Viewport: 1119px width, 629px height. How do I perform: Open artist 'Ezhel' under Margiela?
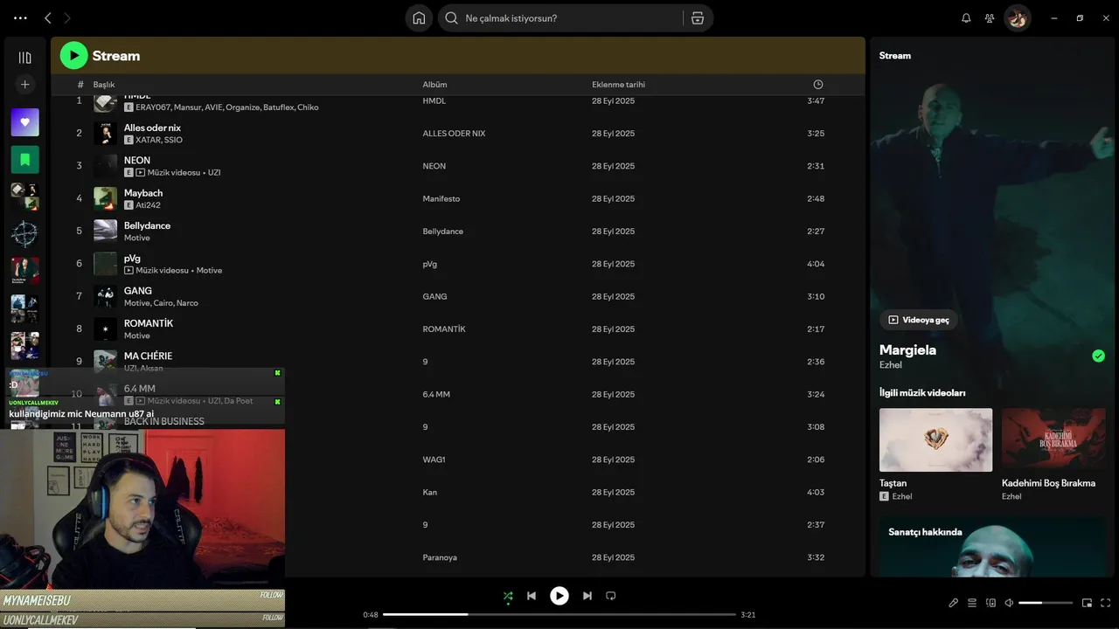pyautogui.click(x=891, y=365)
